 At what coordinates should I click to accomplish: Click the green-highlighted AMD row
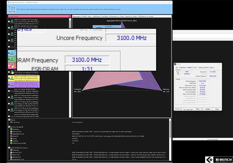pos(12,59)
